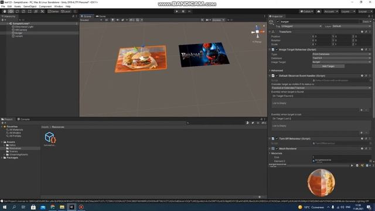This screenshot has width=375, height=211.
Task: Open the Layer dropdown in Inspector
Action: pos(352,26)
